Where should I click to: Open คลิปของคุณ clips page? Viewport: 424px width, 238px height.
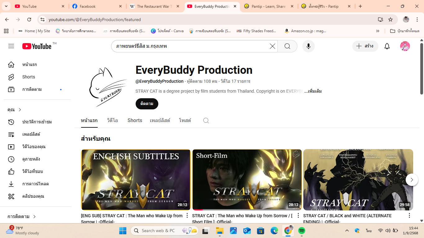(37, 196)
